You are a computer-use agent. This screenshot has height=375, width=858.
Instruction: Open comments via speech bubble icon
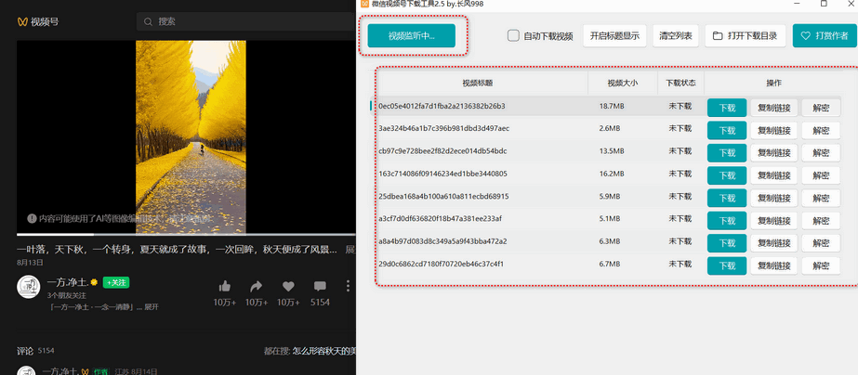[320, 286]
